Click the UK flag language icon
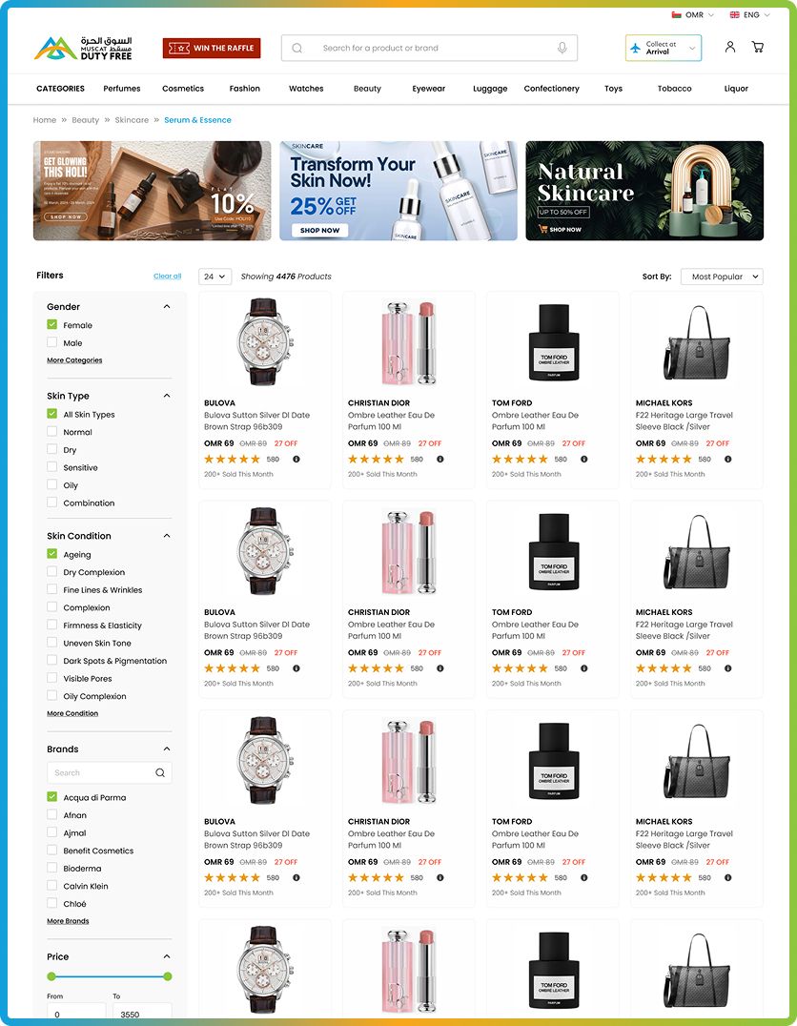The image size is (797, 1026). 735,14
